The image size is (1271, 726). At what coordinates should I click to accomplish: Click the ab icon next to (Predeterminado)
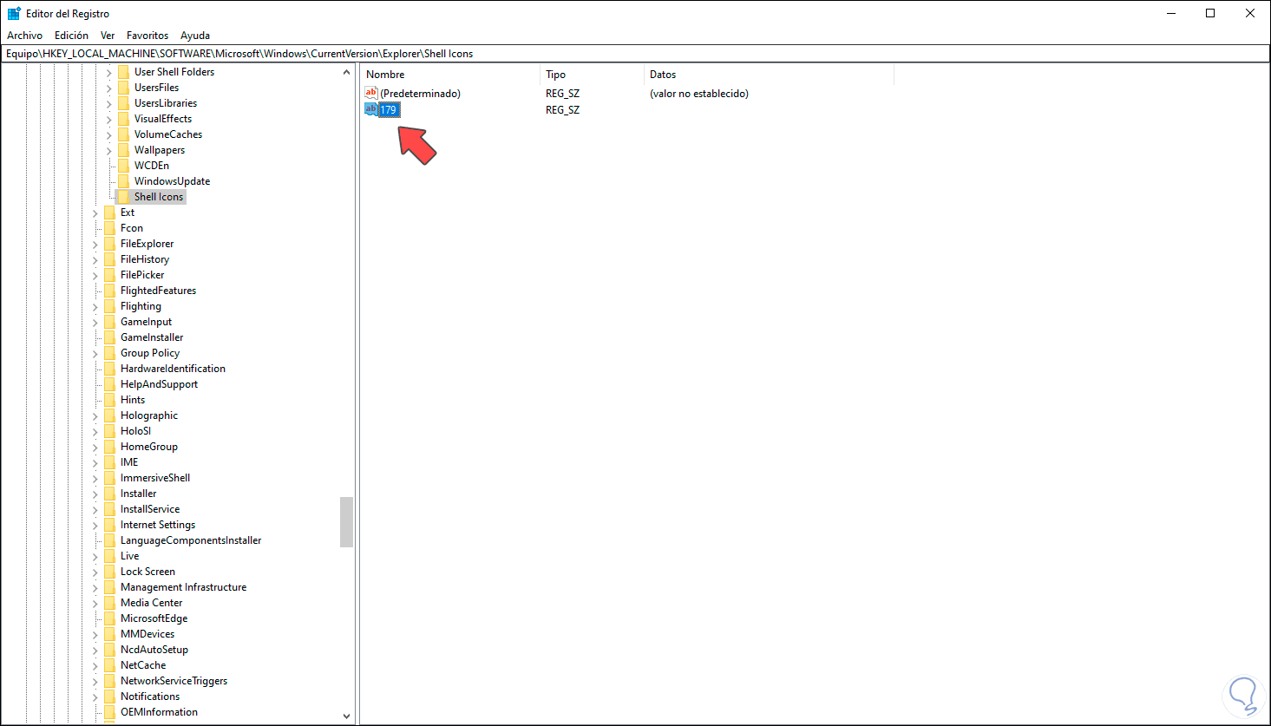click(x=371, y=93)
